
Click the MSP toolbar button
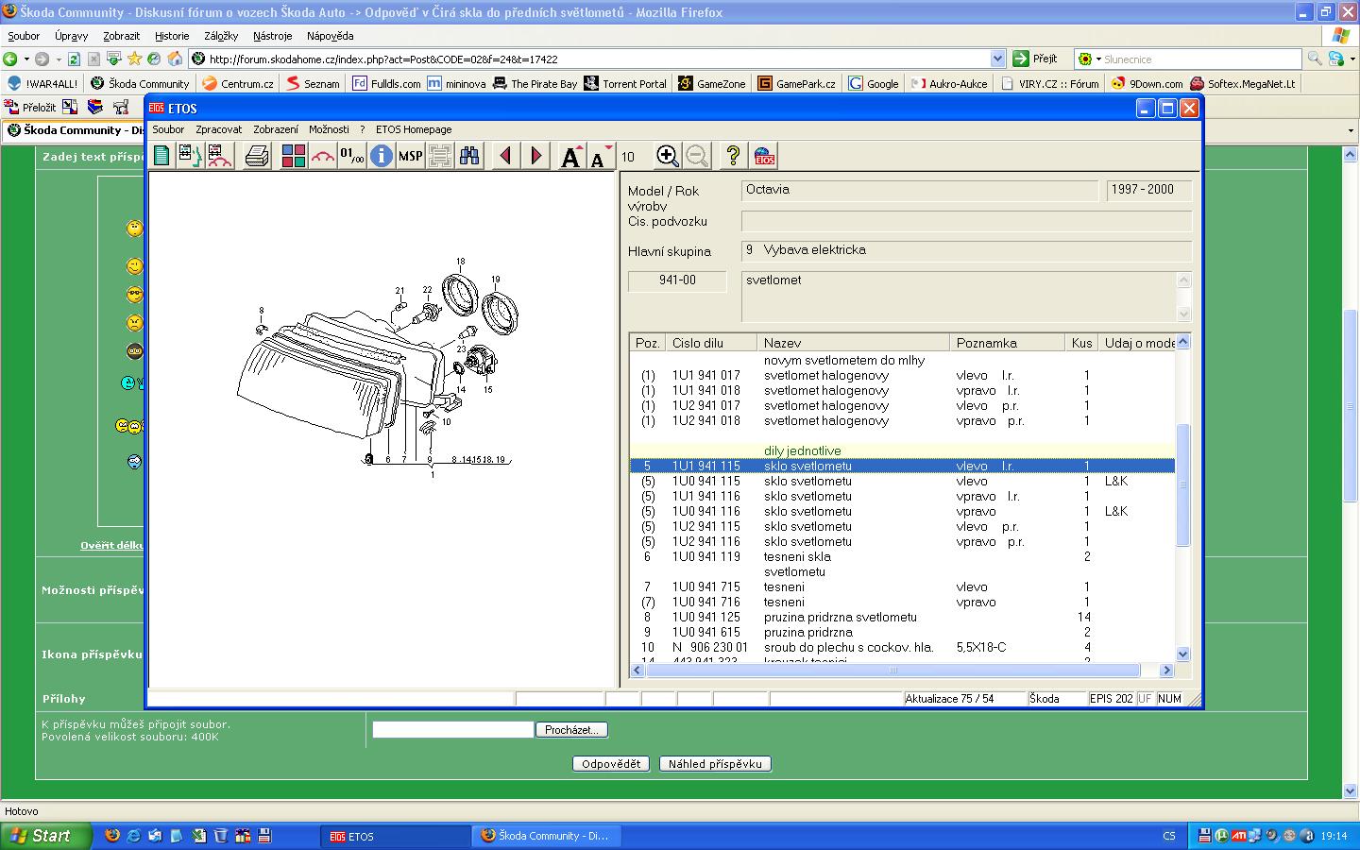click(411, 156)
